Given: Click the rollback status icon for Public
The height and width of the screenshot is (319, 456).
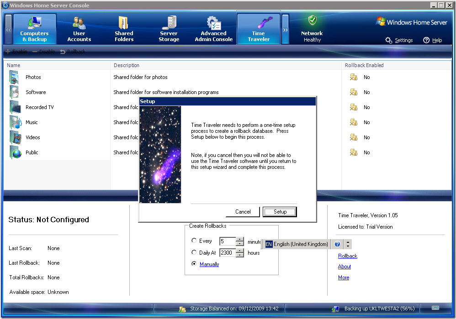Looking at the screenshot, I should click(x=353, y=152).
